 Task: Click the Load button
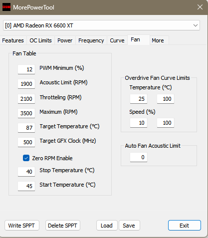tap(107, 226)
